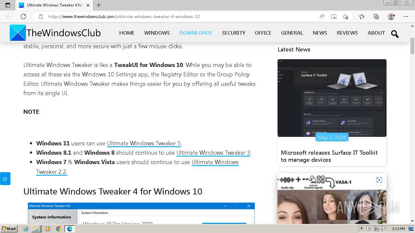The image size is (415, 233).
Task: Open the NEWS menu item
Action: coord(320,33)
